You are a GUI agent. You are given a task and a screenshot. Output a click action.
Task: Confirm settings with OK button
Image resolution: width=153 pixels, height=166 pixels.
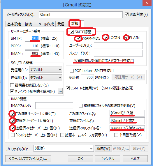click(80, 159)
